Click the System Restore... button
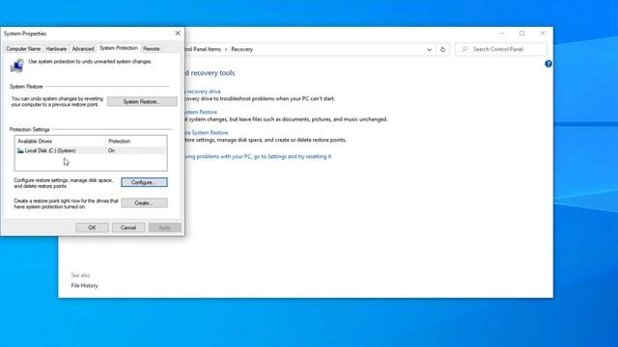618x347 pixels. [142, 101]
